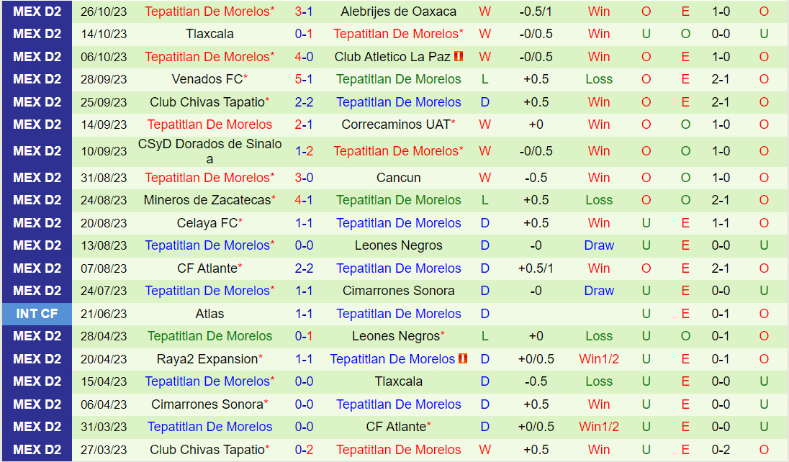Select the Win1/2 result in the 31/03/23 row
Image resolution: width=789 pixels, height=462 pixels.
coord(599,427)
